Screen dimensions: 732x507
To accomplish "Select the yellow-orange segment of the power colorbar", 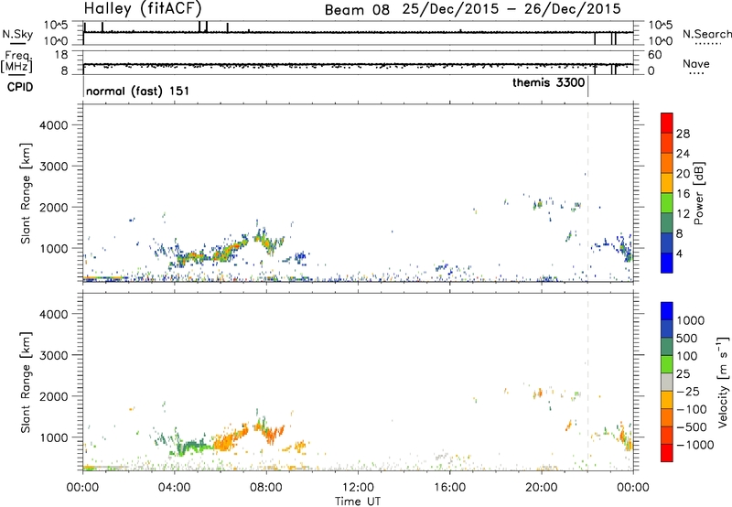I will pyautogui.click(x=667, y=182).
